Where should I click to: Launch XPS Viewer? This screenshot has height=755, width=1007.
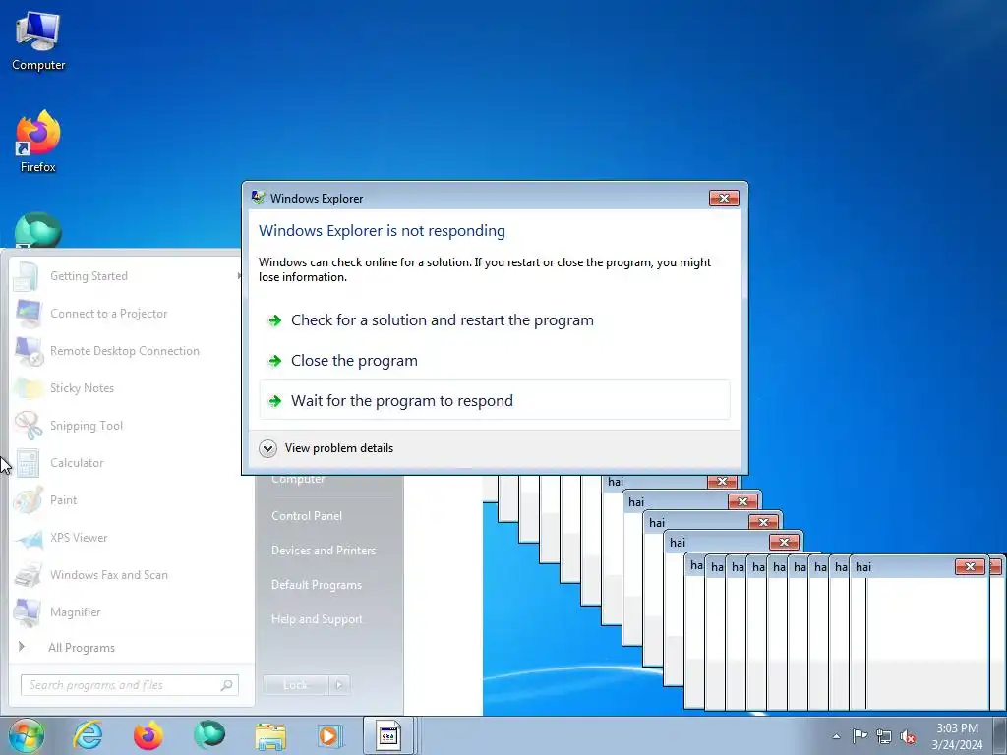pos(79,538)
